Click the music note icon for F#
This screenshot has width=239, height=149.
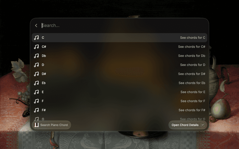point(36,110)
